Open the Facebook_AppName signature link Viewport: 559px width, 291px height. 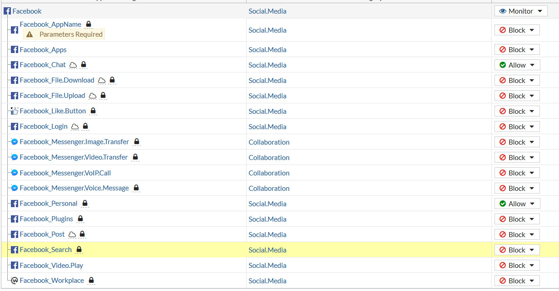(x=50, y=24)
